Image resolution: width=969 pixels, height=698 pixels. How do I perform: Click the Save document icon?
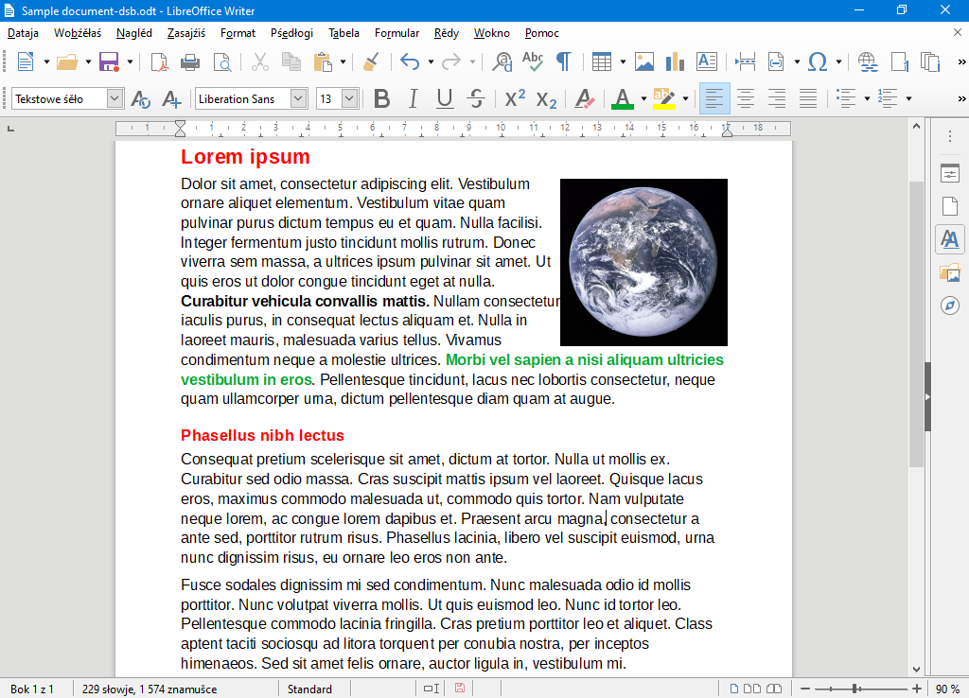coord(108,62)
